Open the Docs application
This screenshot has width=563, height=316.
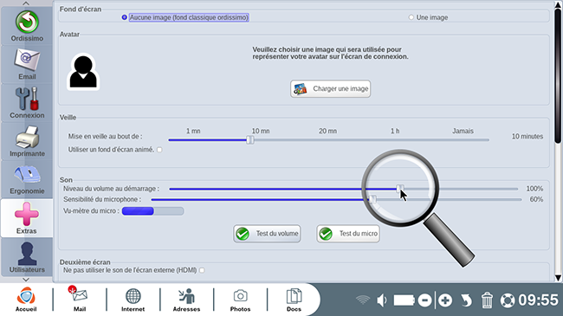[x=294, y=300]
